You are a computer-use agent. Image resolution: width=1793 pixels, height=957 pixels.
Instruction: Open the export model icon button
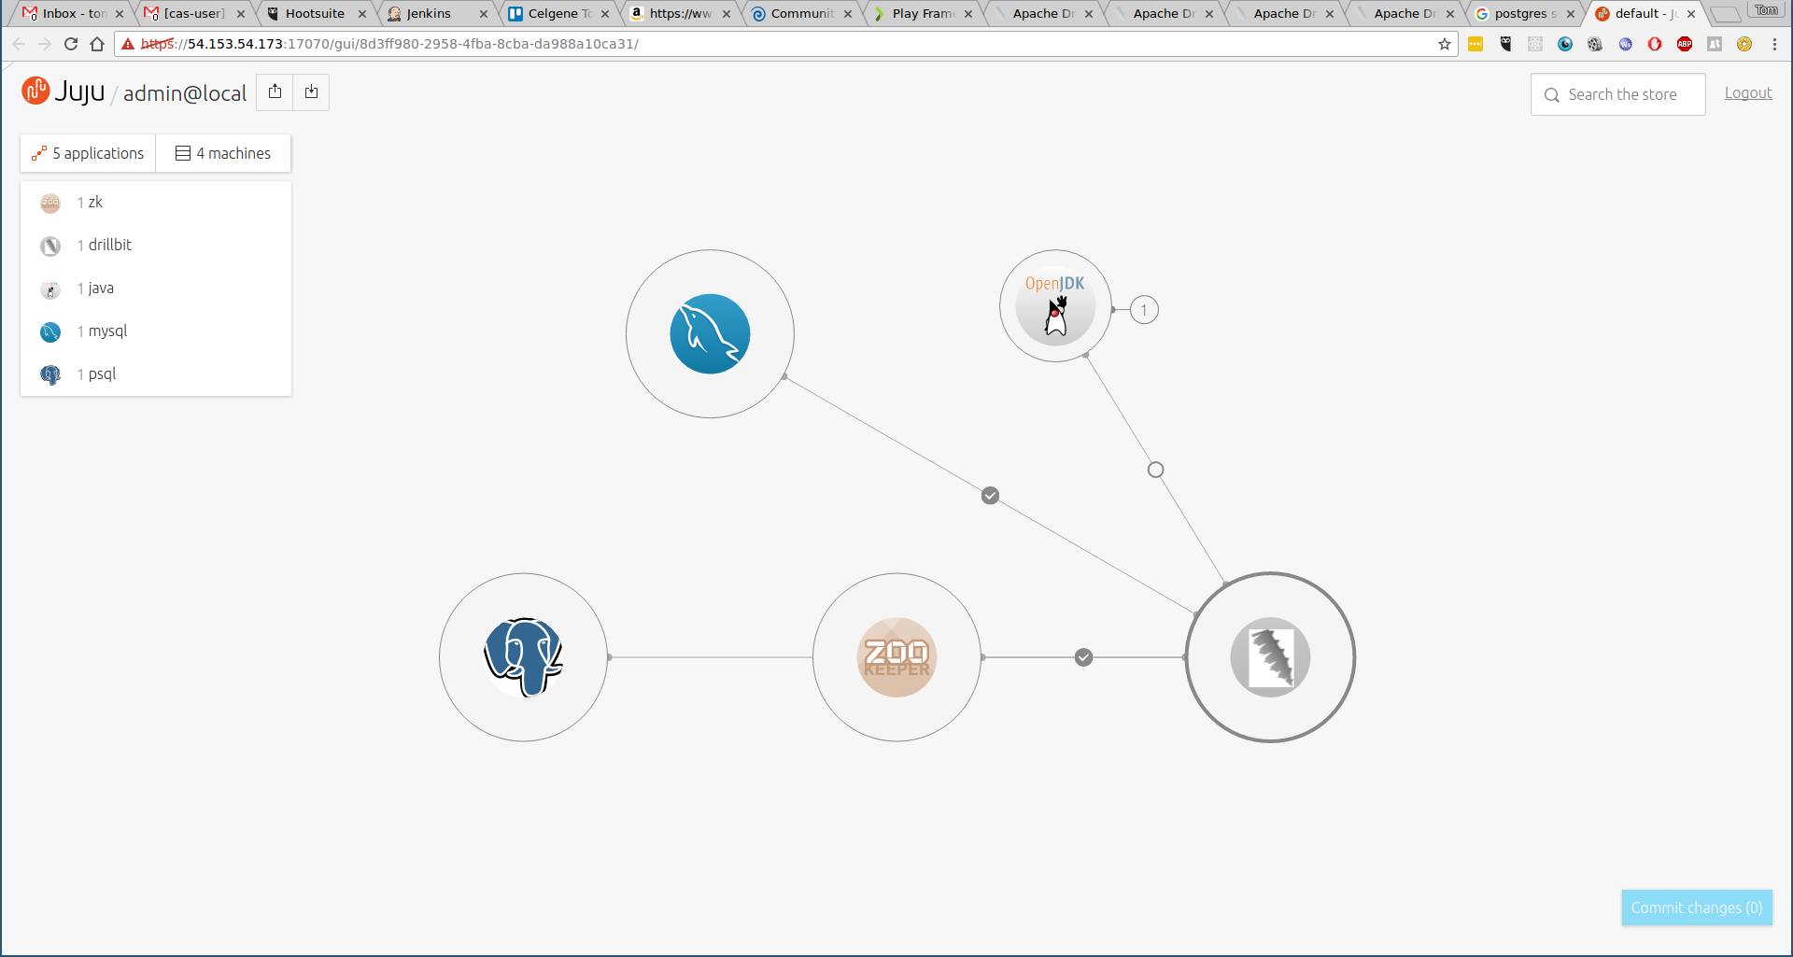(x=275, y=91)
